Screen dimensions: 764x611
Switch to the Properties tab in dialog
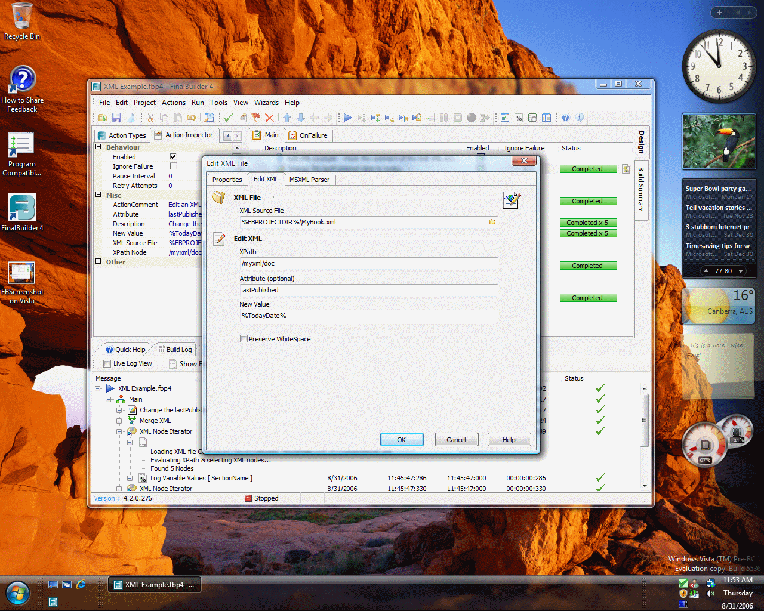click(227, 180)
